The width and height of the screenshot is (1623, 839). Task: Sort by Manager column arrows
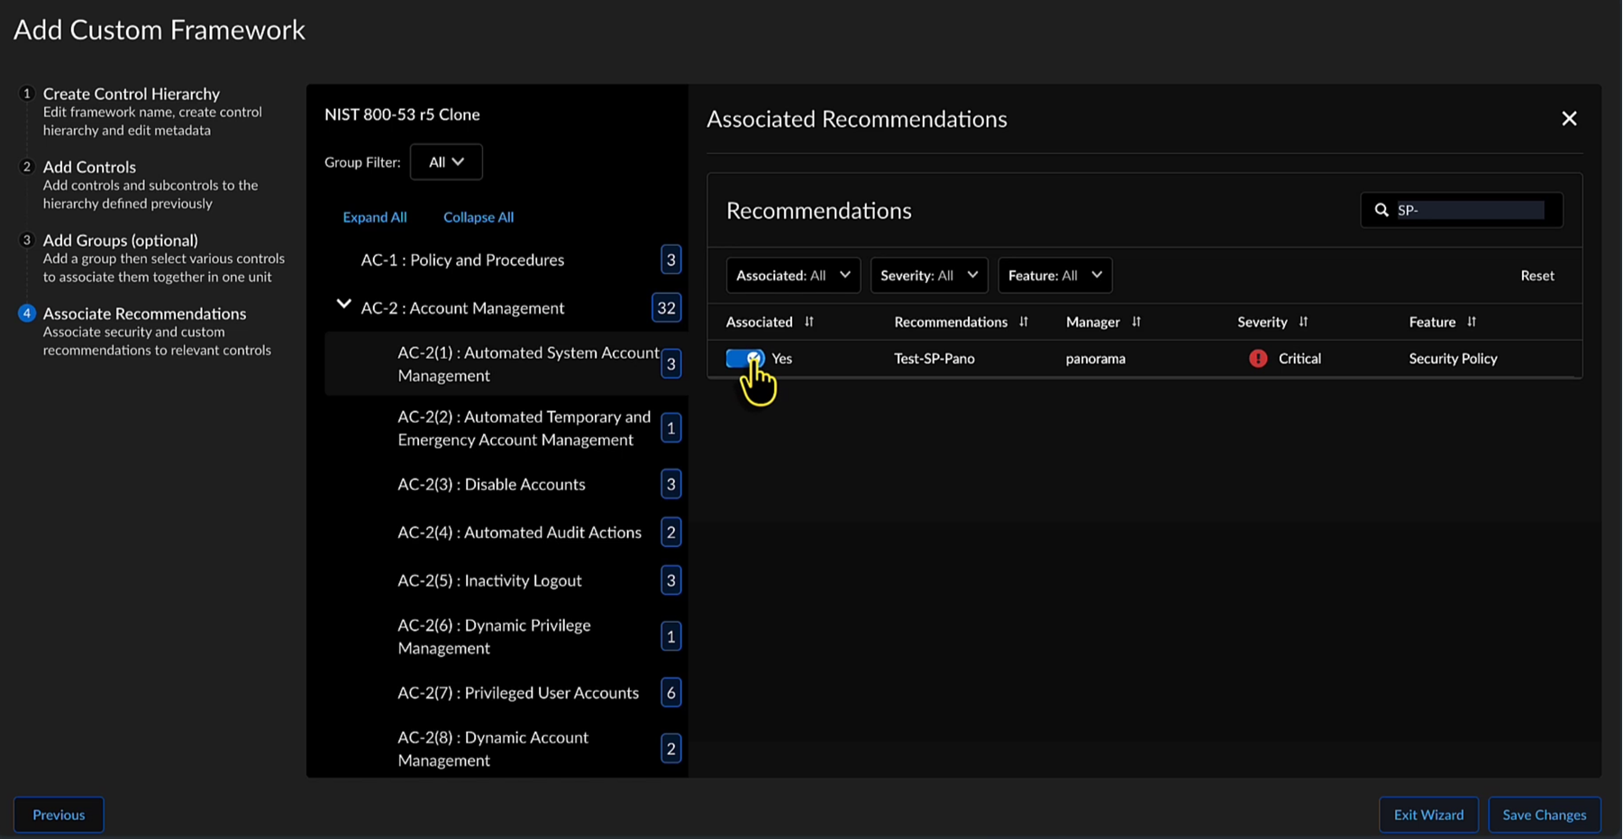point(1136,322)
